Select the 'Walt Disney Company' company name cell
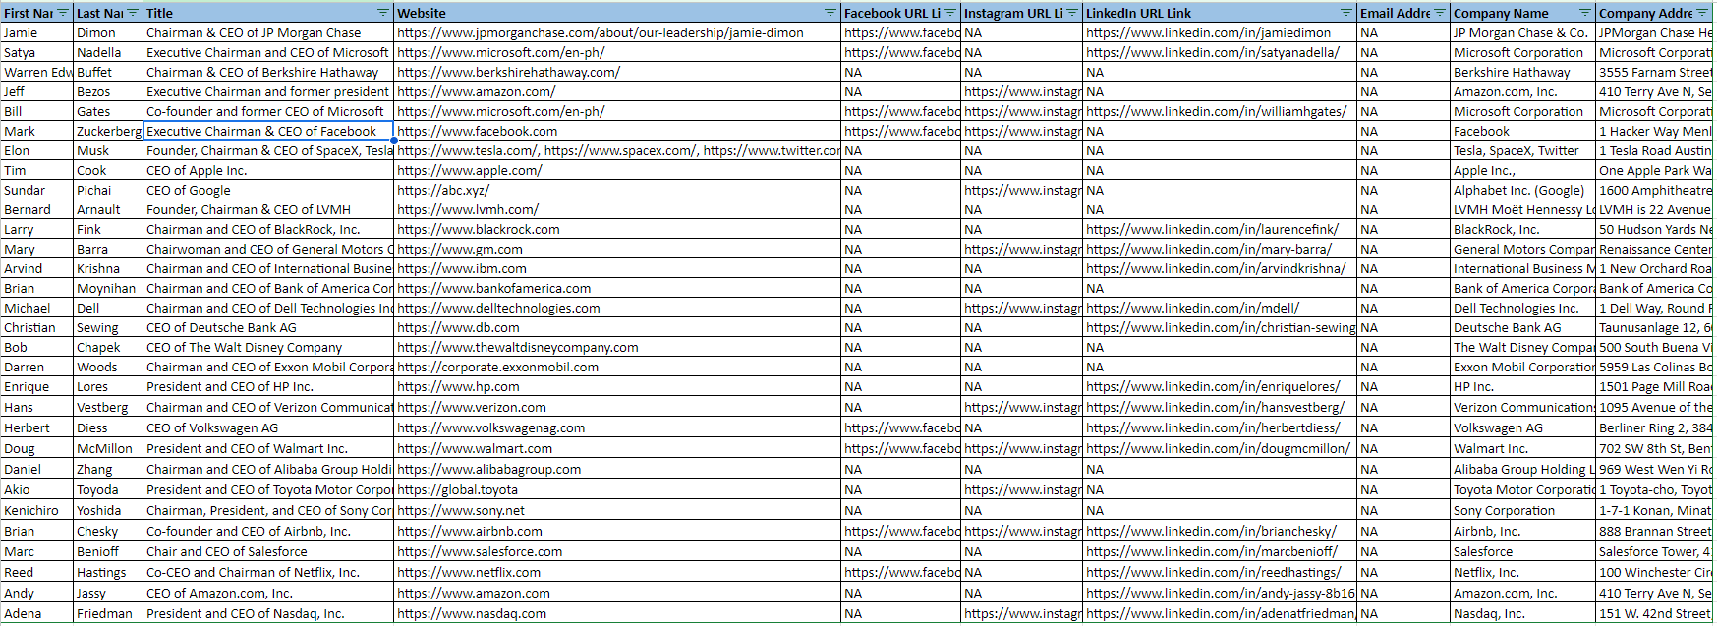The width and height of the screenshot is (1717, 626). tap(1522, 347)
